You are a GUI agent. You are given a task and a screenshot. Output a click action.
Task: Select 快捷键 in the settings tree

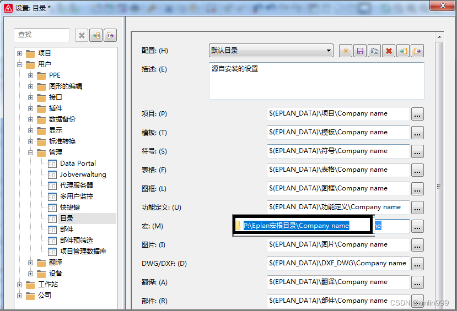pos(70,208)
